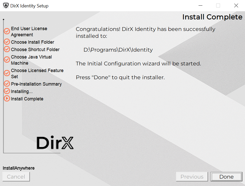Image resolution: width=245 pixels, height=186 pixels.
Task: Click the DirX shield icon in title bar
Action: 6,6
